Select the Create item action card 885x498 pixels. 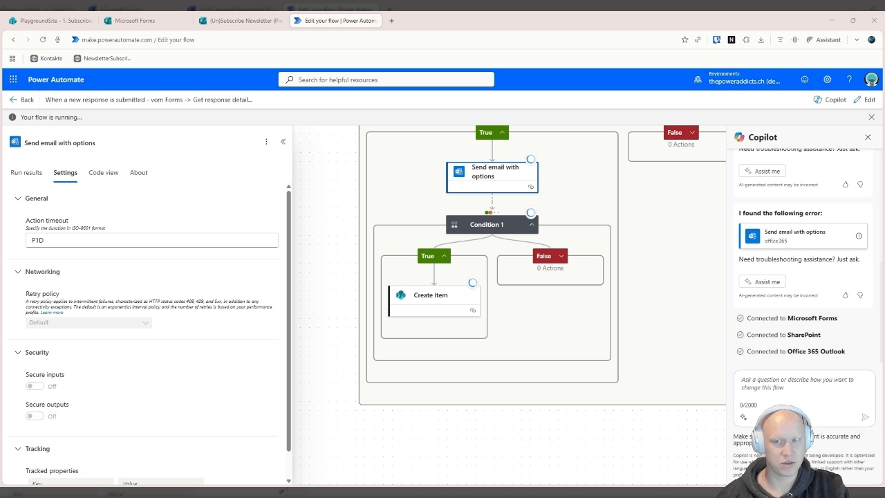pyautogui.click(x=434, y=301)
